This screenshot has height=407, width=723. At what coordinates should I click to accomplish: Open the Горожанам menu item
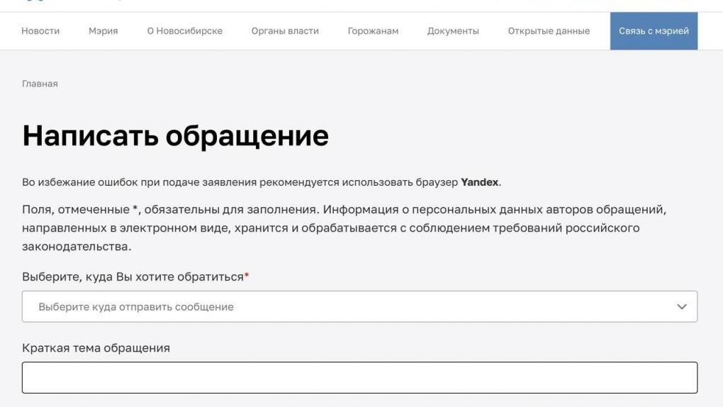[x=373, y=31]
